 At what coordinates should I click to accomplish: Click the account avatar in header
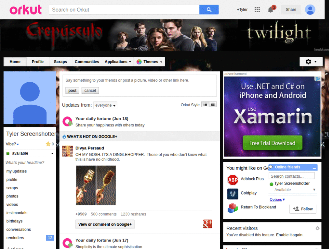point(310,9)
